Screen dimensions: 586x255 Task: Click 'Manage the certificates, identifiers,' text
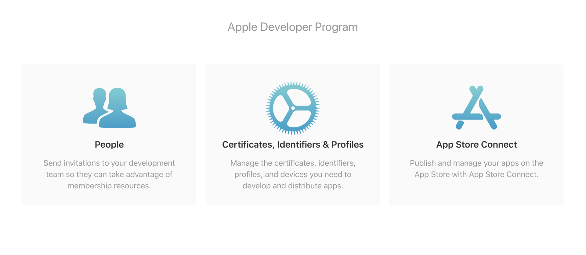[x=293, y=163]
